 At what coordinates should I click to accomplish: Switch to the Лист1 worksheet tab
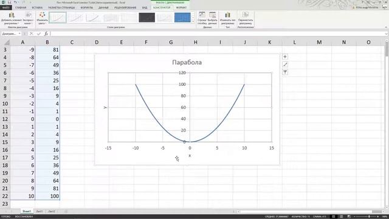click(40, 211)
